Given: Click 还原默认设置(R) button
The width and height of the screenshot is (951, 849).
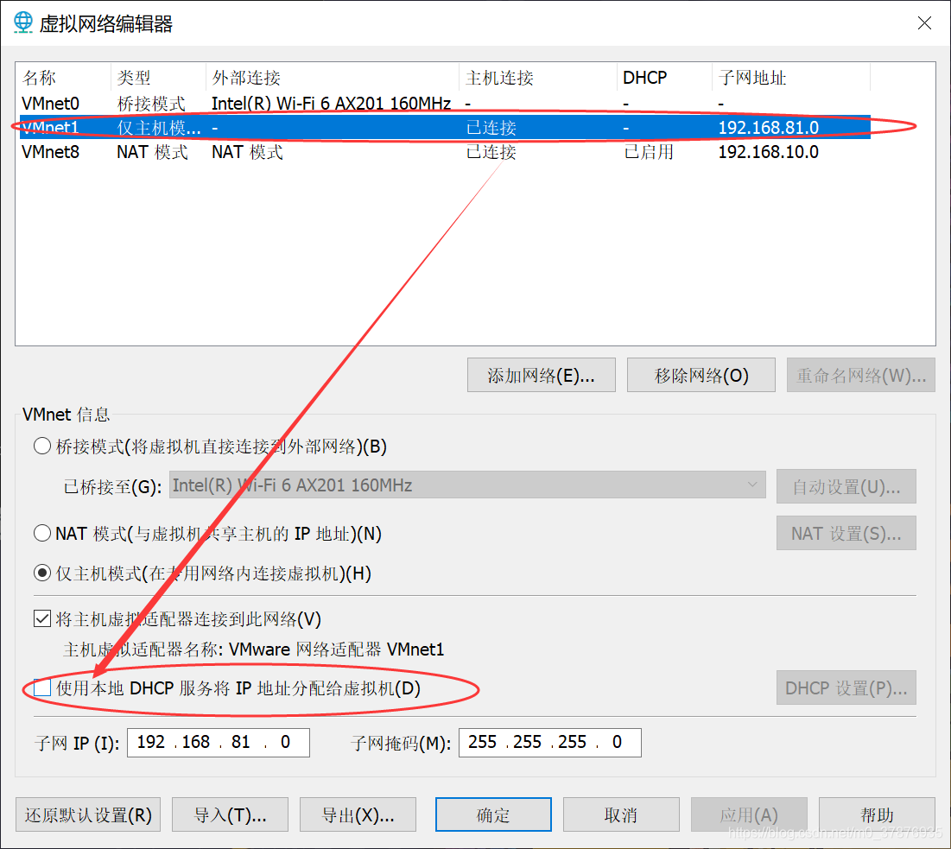Looking at the screenshot, I should (x=88, y=814).
